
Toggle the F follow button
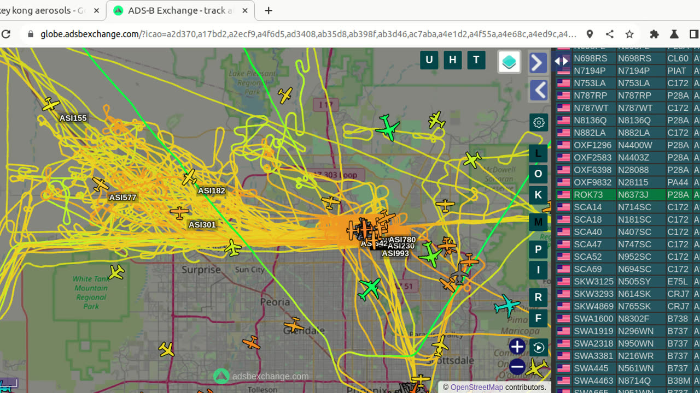[538, 318]
